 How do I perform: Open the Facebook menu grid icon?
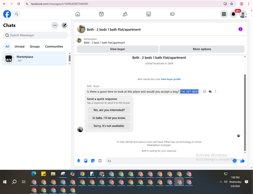(x=224, y=14)
